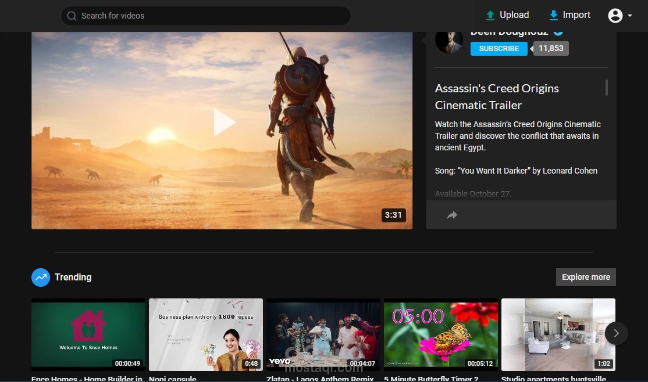Open the Assassin's Creed Origins Cinematic Trailer title
This screenshot has height=382, width=648.
tap(497, 96)
